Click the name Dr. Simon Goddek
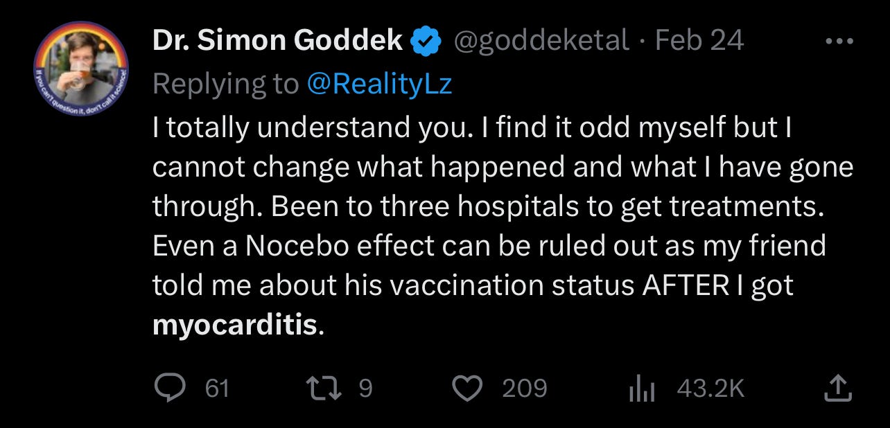 click(278, 42)
